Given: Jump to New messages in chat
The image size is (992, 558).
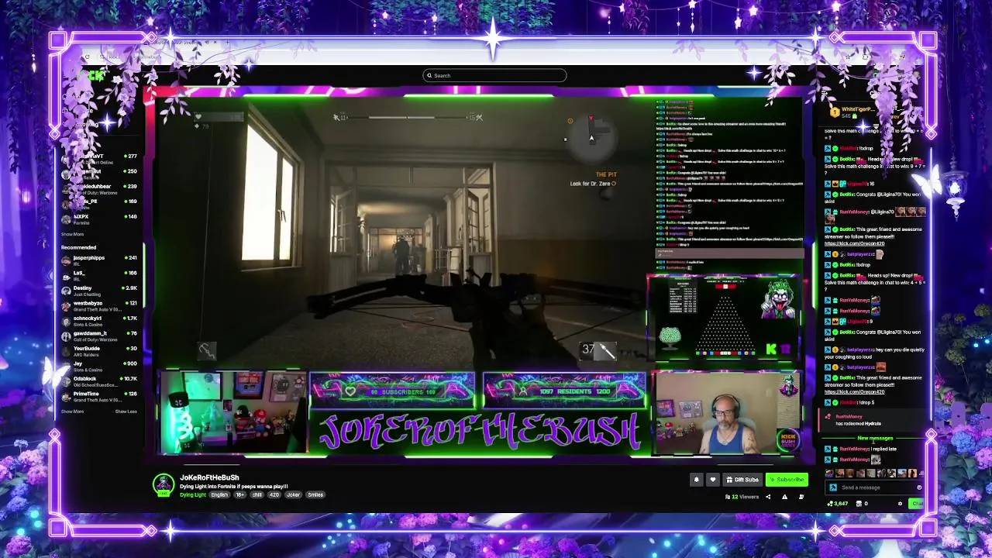Looking at the screenshot, I should click(875, 439).
